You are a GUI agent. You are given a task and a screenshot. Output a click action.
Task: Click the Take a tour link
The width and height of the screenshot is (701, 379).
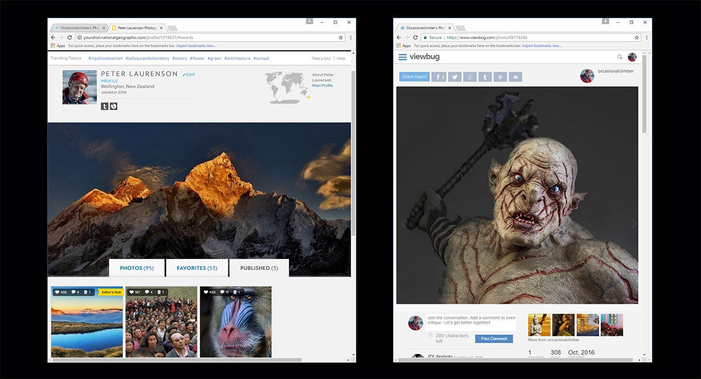coord(321,58)
